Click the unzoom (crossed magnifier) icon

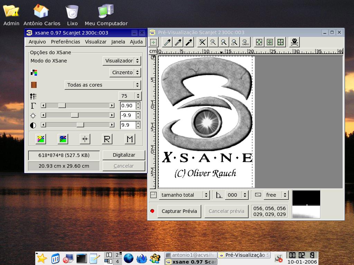[x=202, y=42]
